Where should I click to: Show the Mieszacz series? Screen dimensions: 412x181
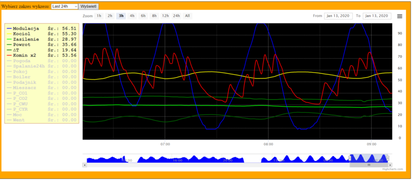24,87
